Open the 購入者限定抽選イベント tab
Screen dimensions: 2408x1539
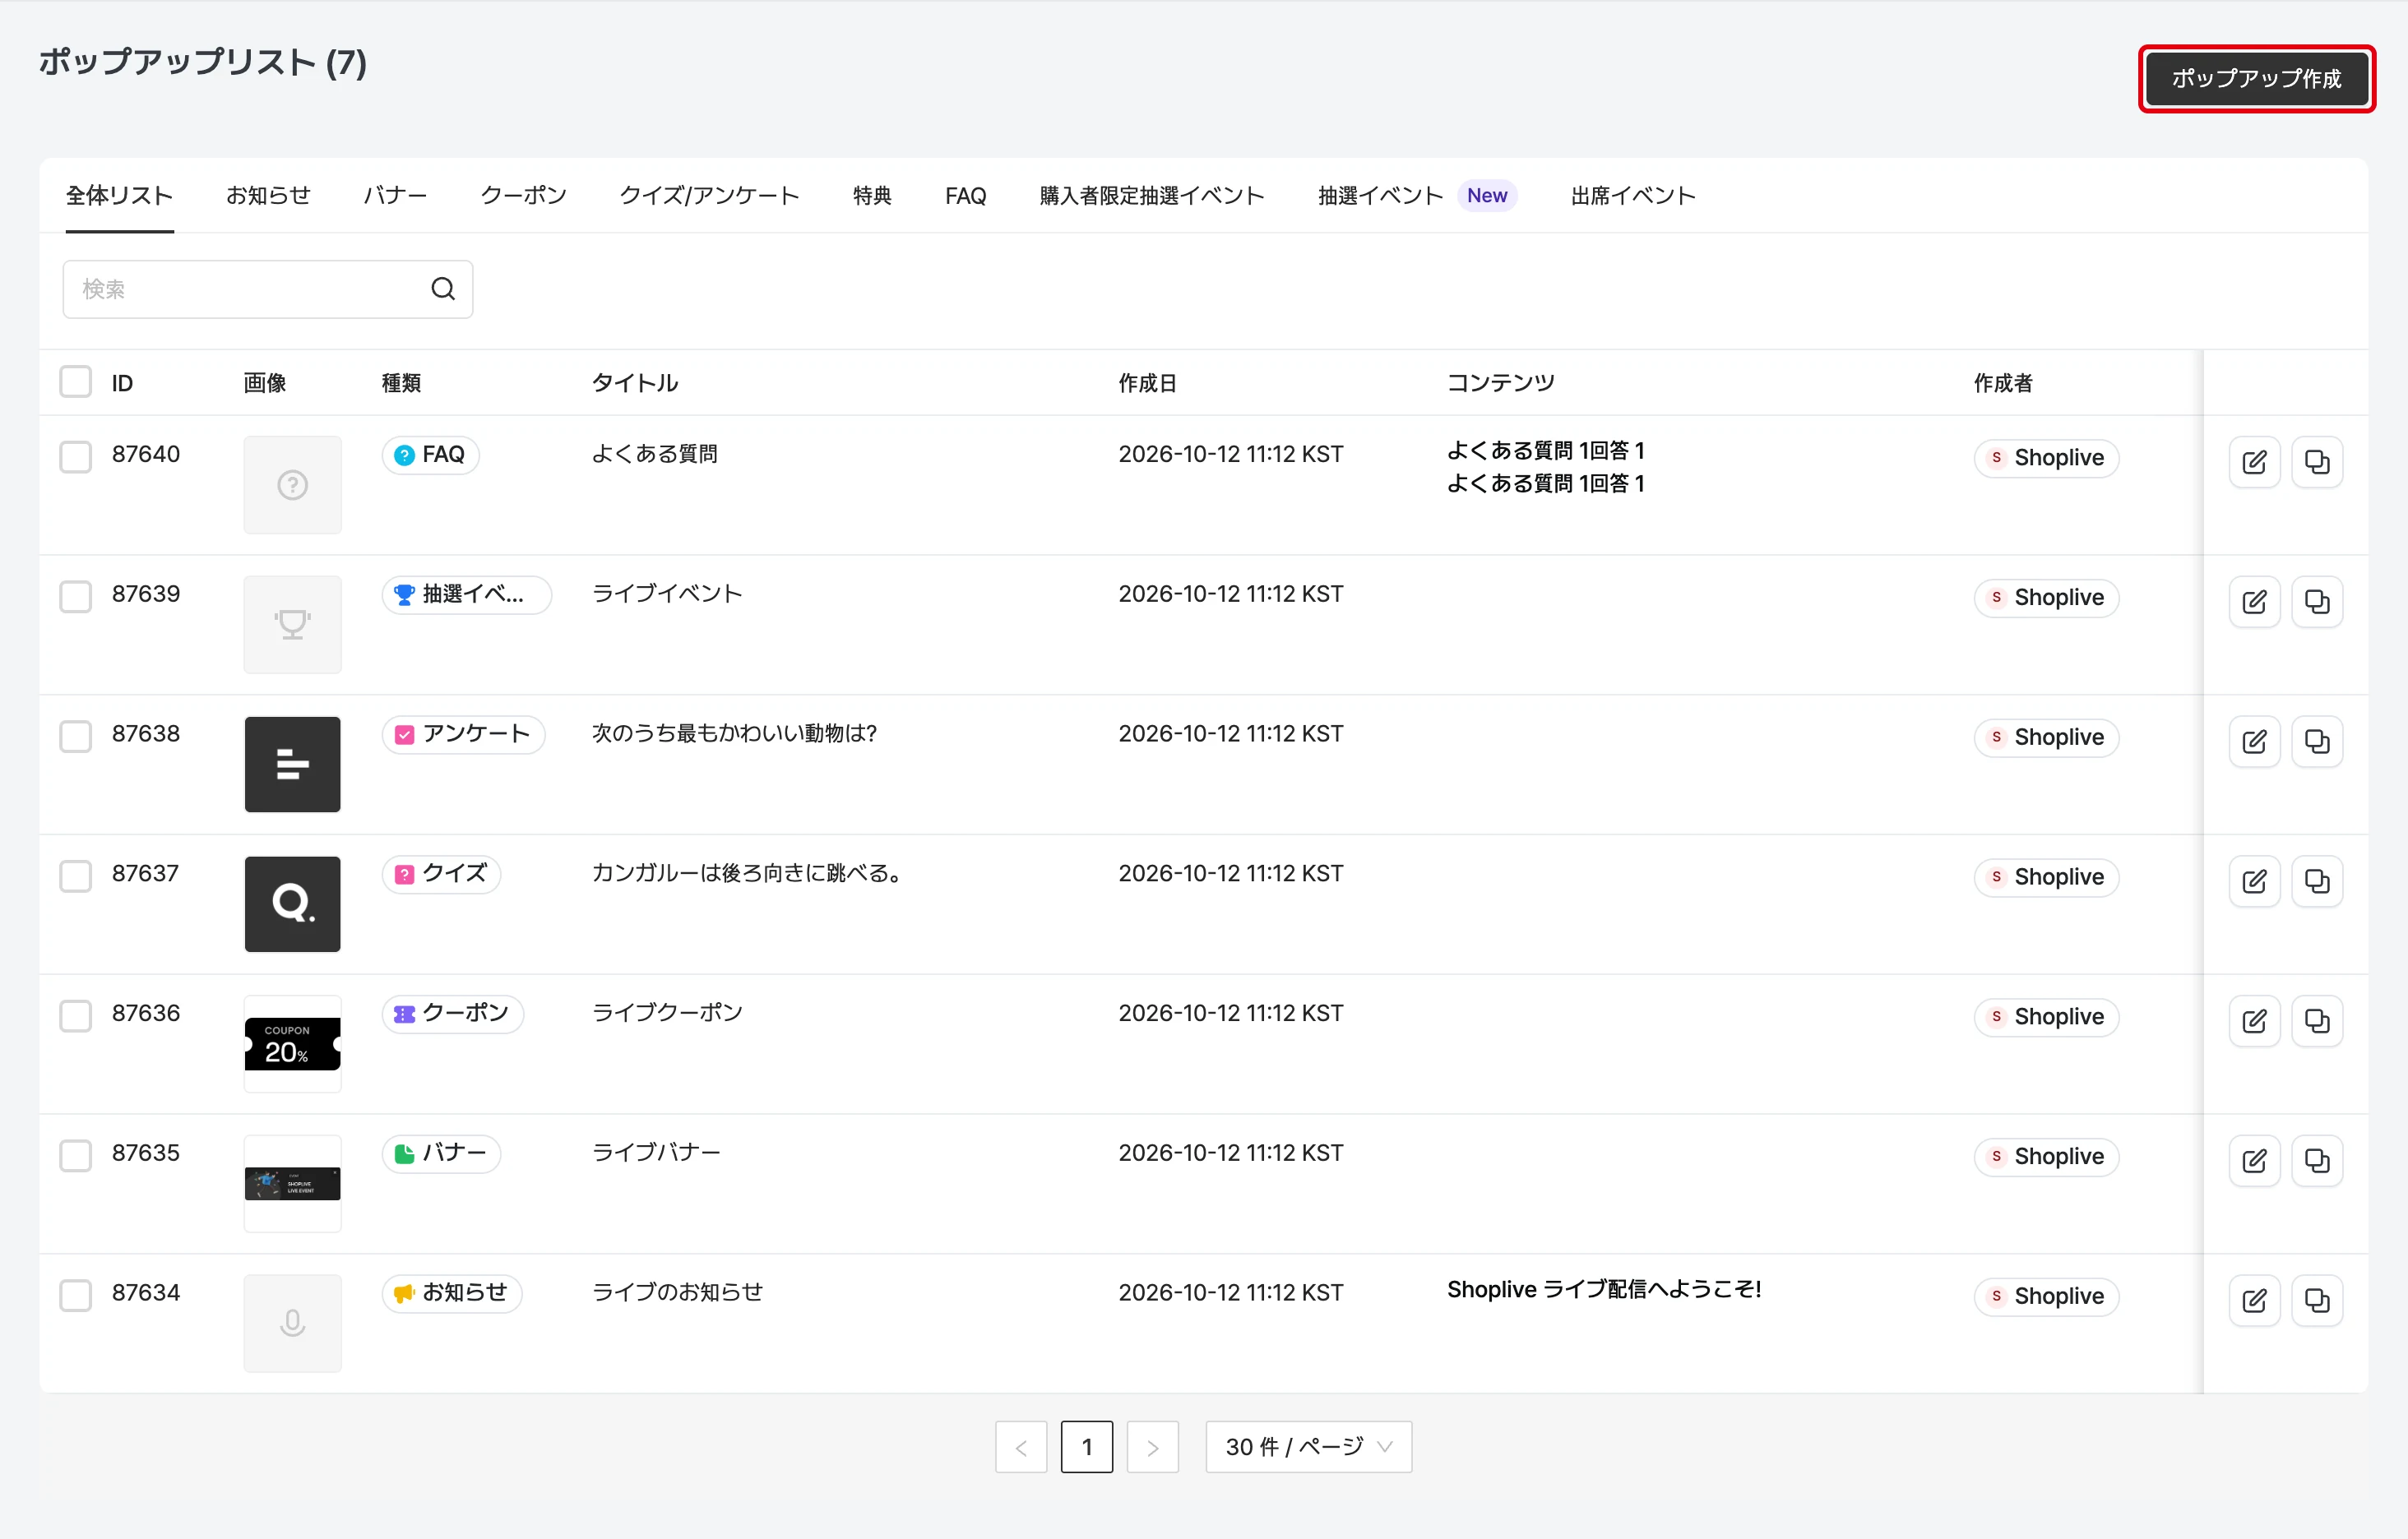click(1152, 196)
